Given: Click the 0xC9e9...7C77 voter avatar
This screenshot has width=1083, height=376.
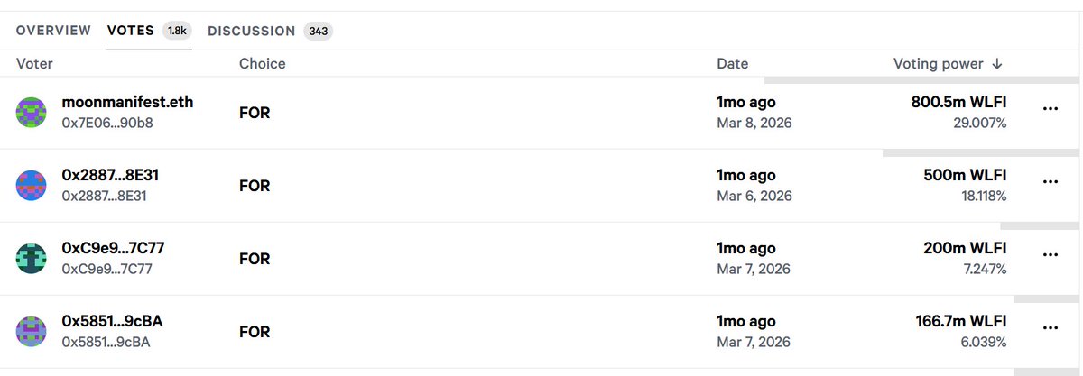Looking at the screenshot, I should tap(31, 259).
